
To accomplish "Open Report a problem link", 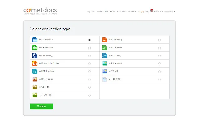I will 118,11.
